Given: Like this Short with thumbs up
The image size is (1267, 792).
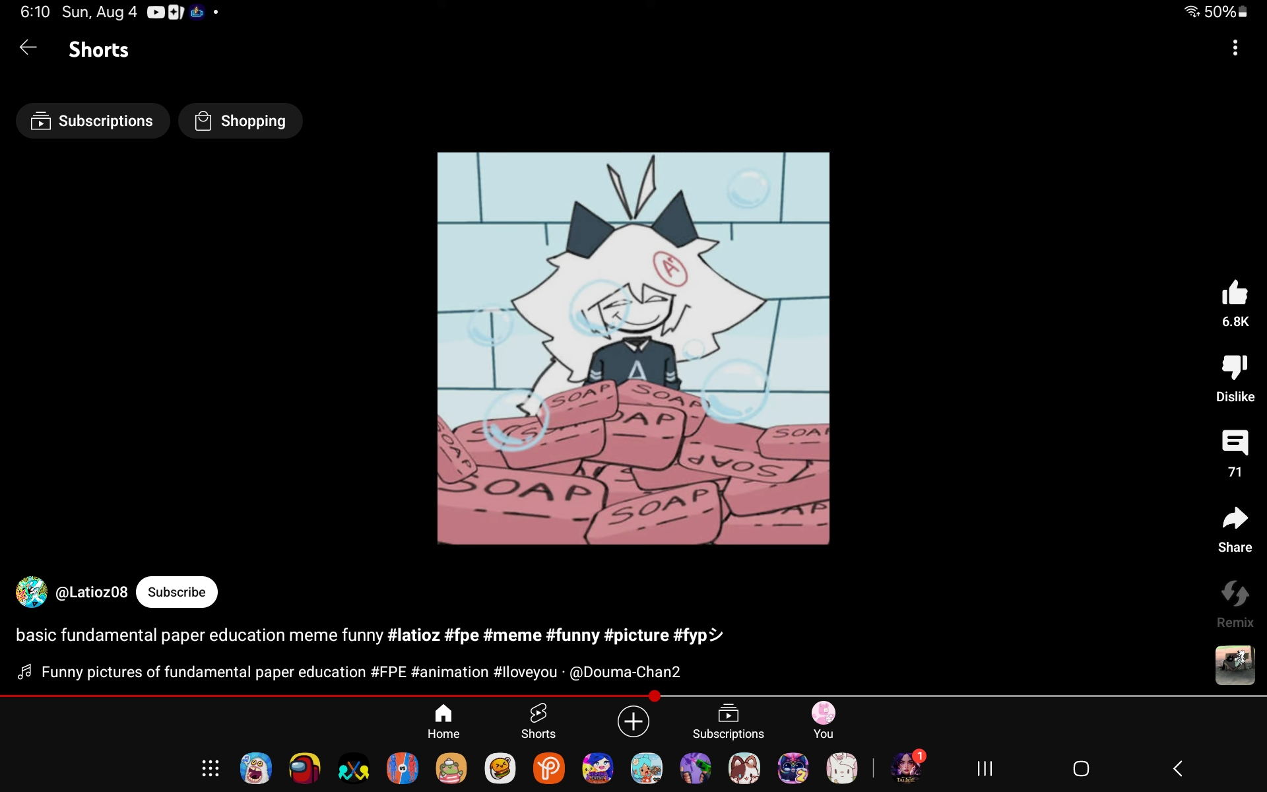Looking at the screenshot, I should pyautogui.click(x=1235, y=293).
